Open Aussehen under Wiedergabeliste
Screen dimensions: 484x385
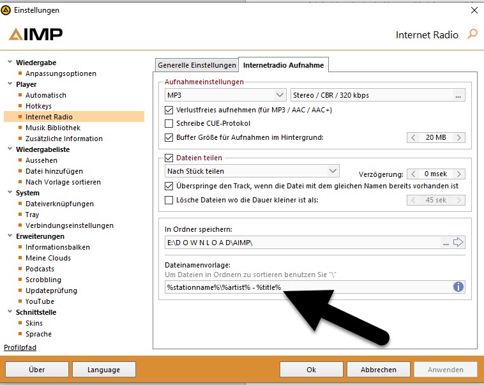click(x=42, y=160)
